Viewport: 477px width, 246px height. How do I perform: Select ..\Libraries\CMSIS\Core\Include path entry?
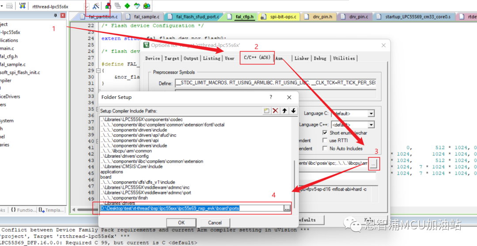[132, 167]
